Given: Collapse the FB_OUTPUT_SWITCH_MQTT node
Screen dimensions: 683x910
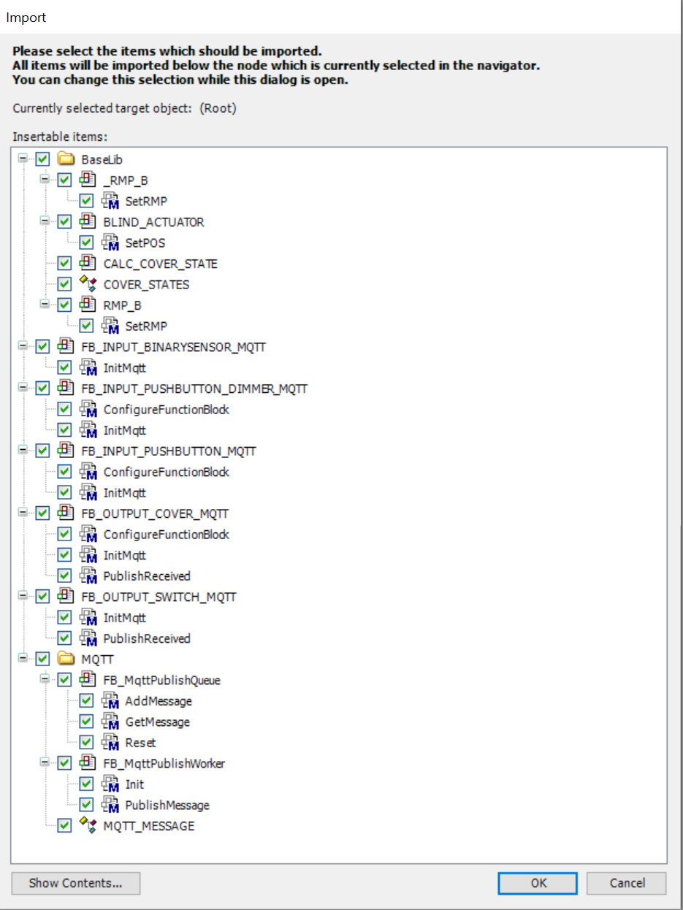Looking at the screenshot, I should [23, 596].
